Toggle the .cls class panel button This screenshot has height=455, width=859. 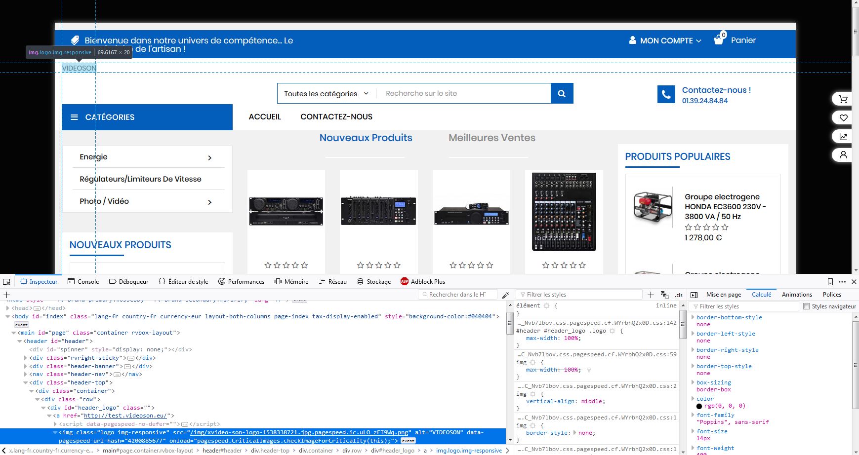pos(679,295)
